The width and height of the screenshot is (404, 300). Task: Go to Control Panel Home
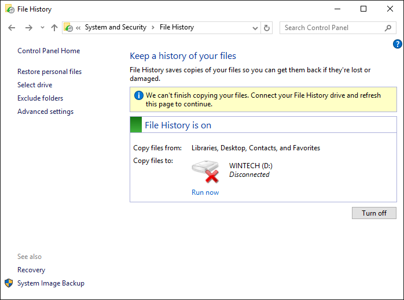click(49, 51)
